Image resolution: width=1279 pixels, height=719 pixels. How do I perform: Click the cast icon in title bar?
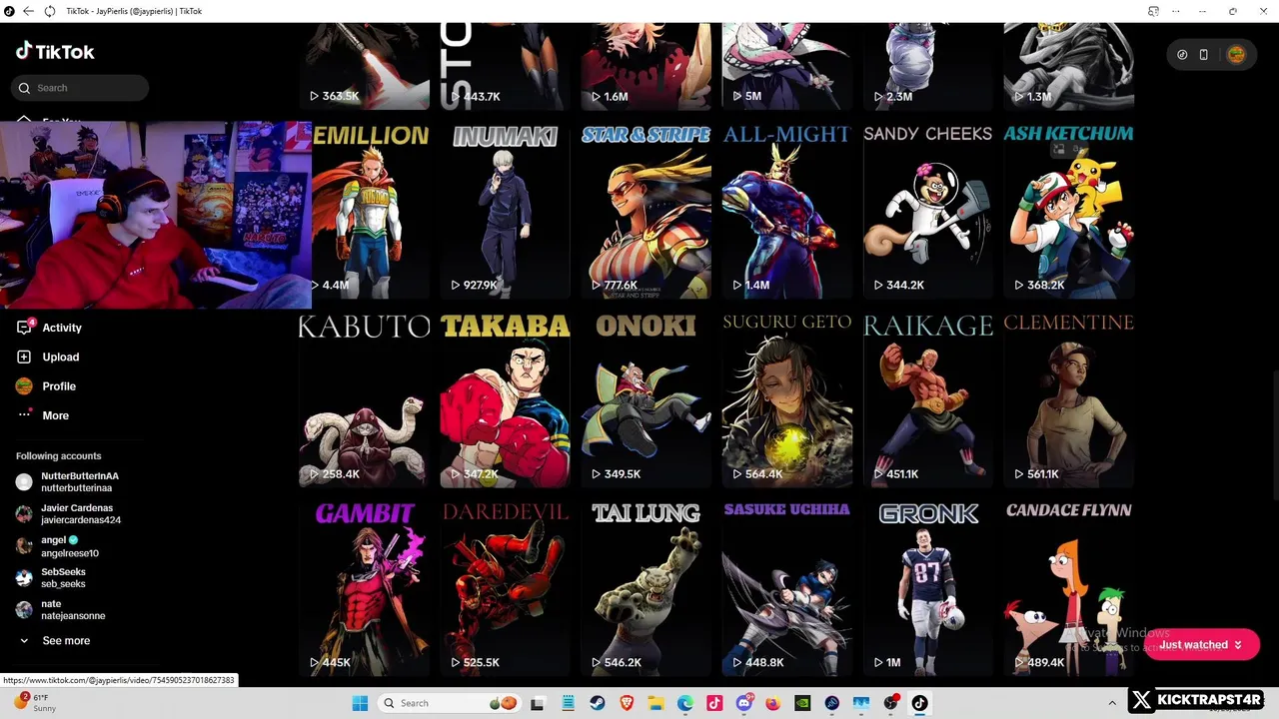1153,11
